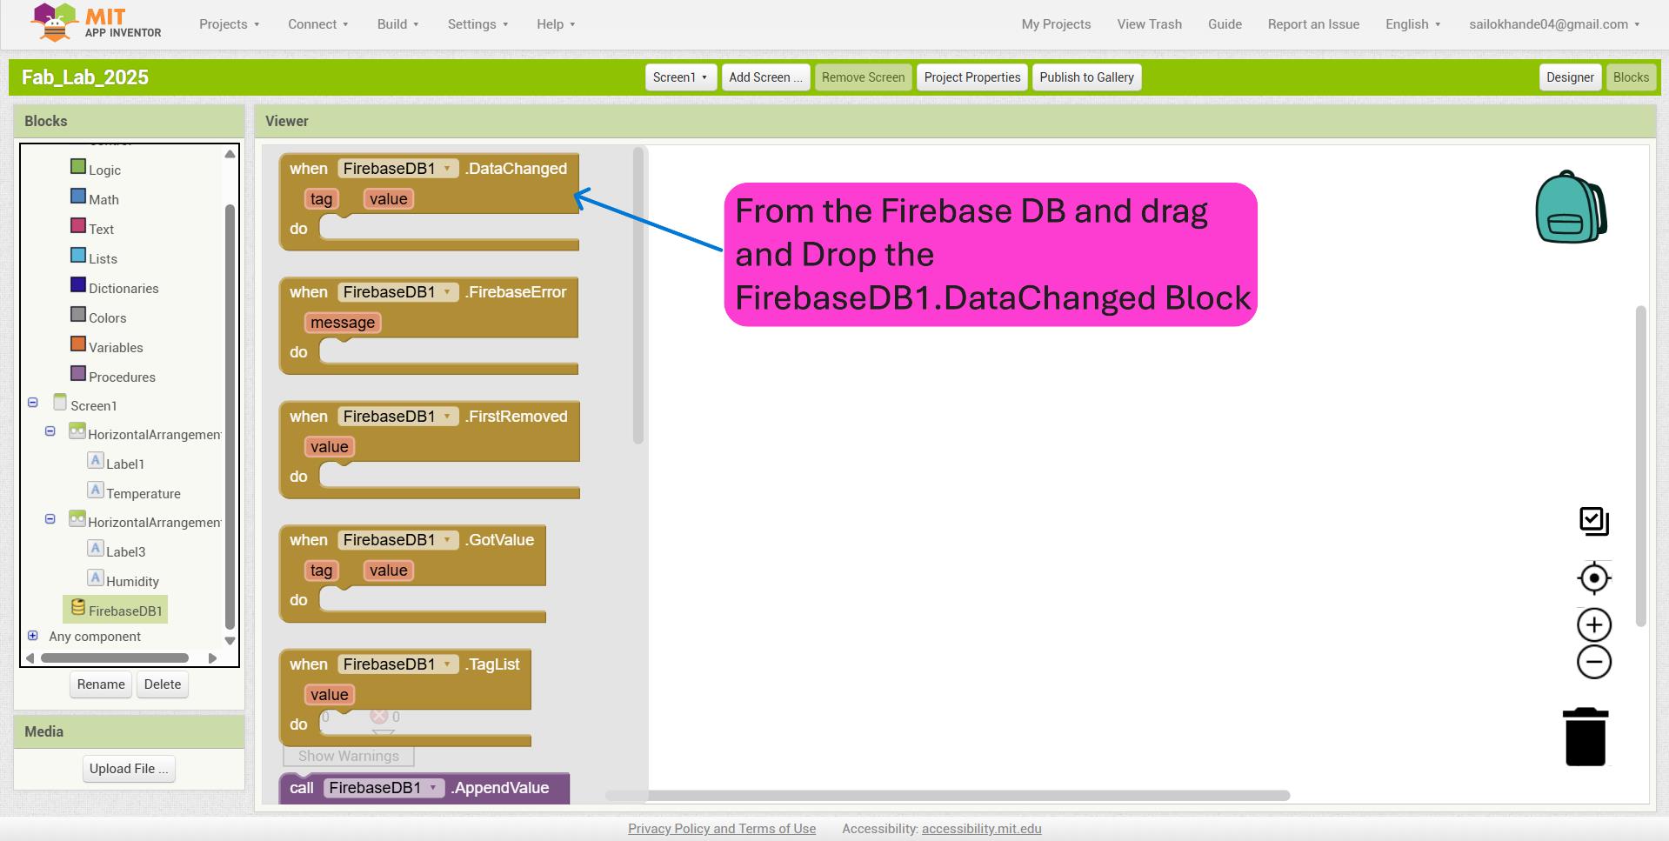Viewport: 1669px width, 841px height.
Task: Click the flyout vertical scrollbar
Action: pos(638,296)
